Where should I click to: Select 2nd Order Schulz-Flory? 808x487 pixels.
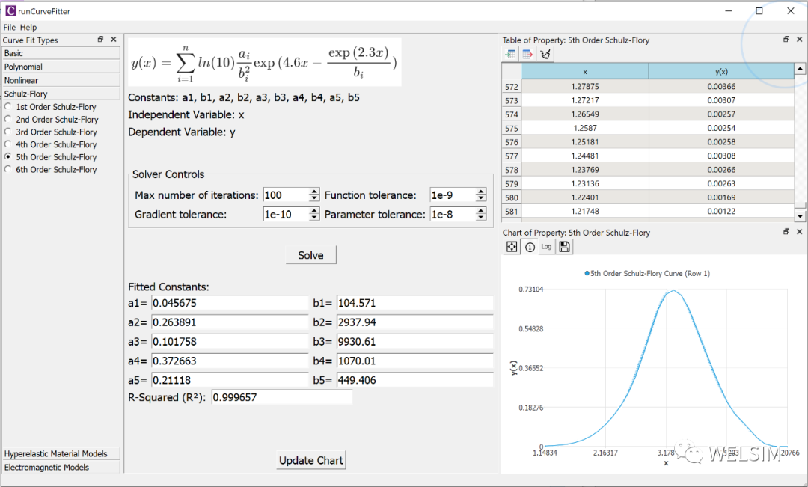click(52, 119)
